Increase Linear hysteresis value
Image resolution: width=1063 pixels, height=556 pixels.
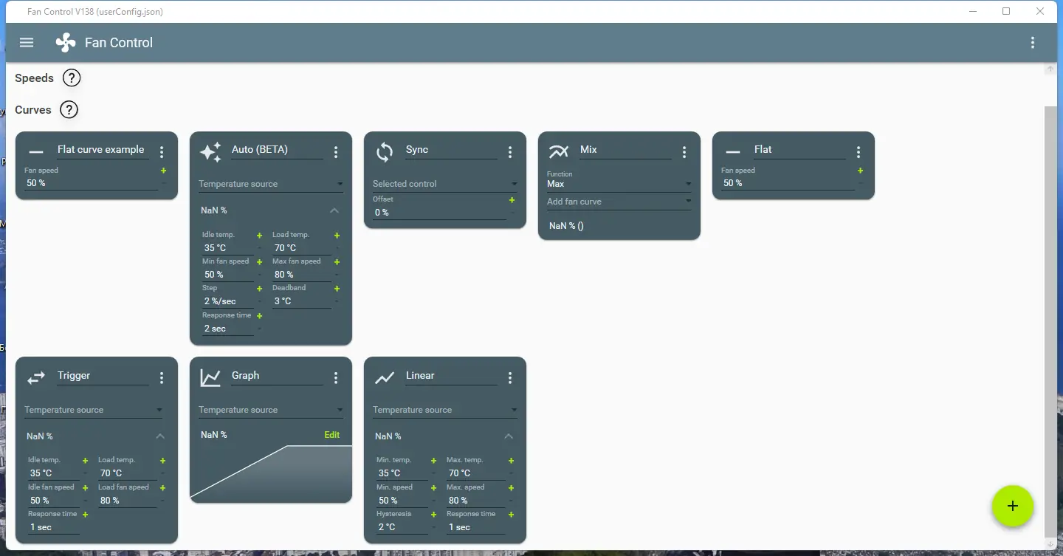click(x=433, y=515)
